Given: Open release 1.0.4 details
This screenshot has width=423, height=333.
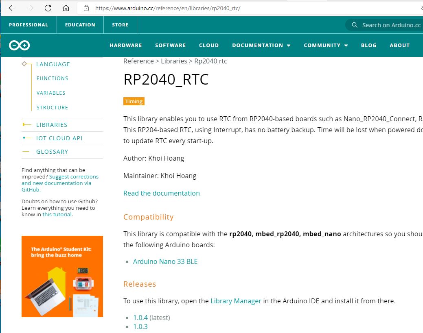Looking at the screenshot, I should [140, 318].
